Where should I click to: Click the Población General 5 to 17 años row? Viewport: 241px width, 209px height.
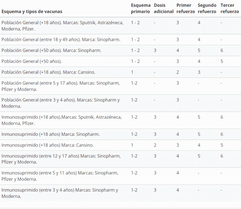[60, 86]
